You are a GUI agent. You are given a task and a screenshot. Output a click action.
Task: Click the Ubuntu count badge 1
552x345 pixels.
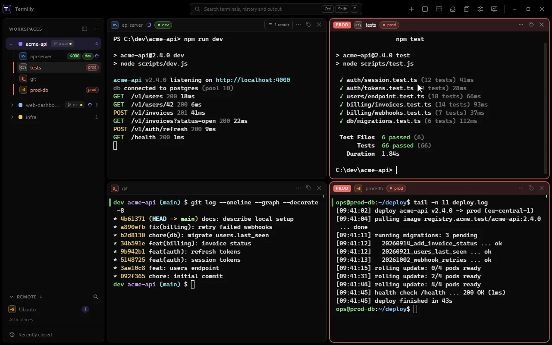pyautogui.click(x=85, y=309)
